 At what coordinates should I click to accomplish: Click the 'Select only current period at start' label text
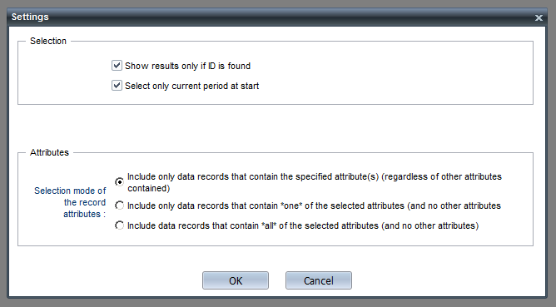click(x=191, y=86)
